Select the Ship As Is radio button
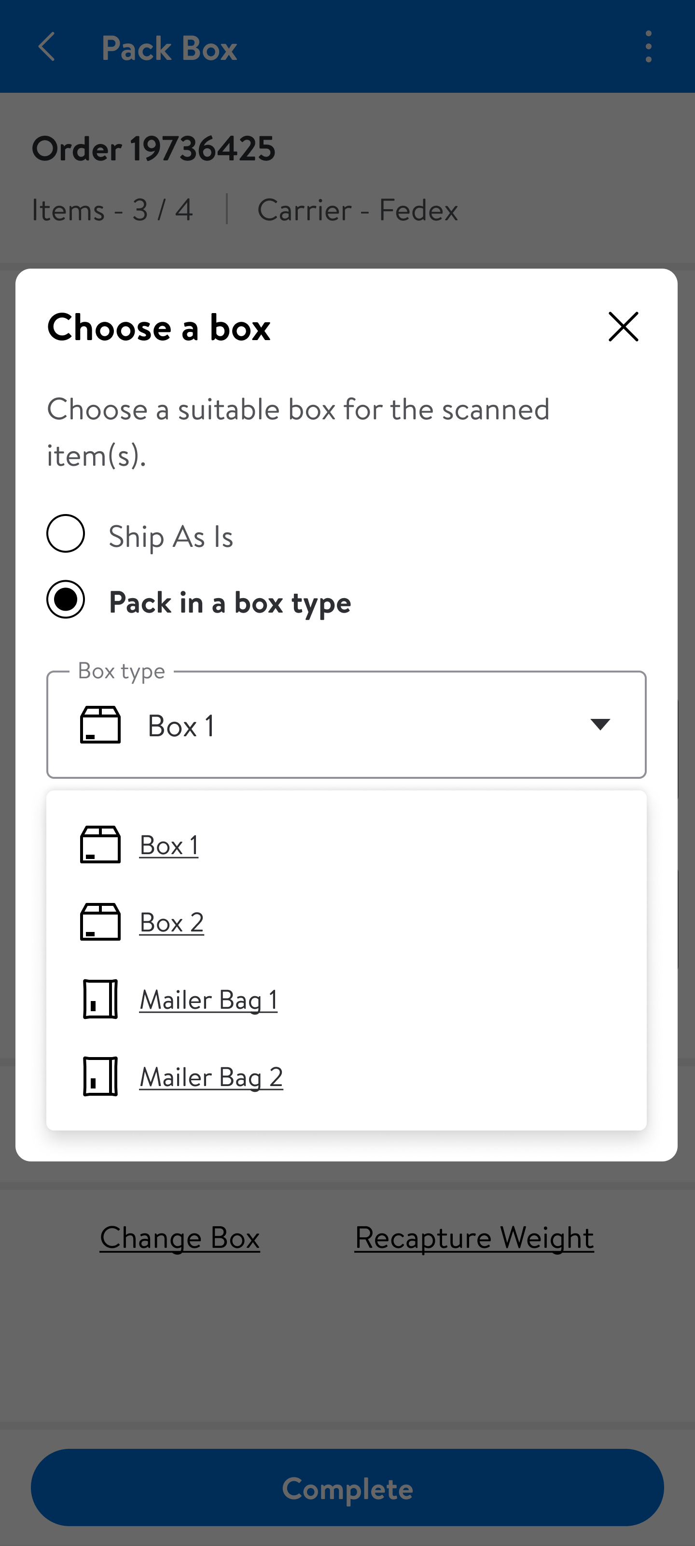This screenshot has width=695, height=1546. point(66,533)
